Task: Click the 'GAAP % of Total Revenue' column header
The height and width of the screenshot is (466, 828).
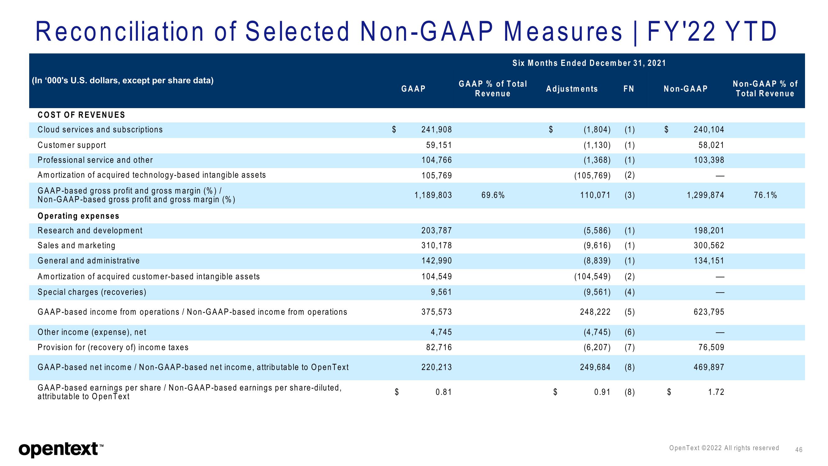Action: [x=493, y=89]
